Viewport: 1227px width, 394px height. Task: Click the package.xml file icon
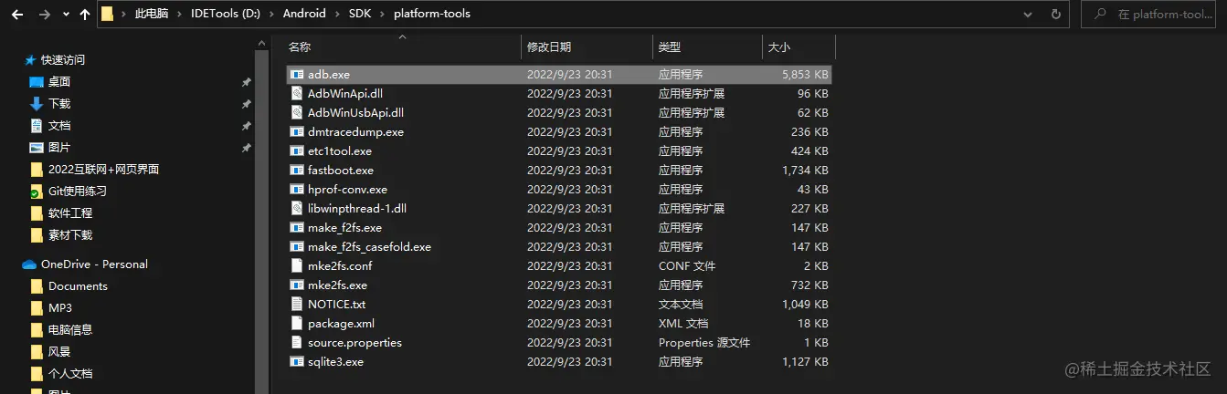[297, 323]
